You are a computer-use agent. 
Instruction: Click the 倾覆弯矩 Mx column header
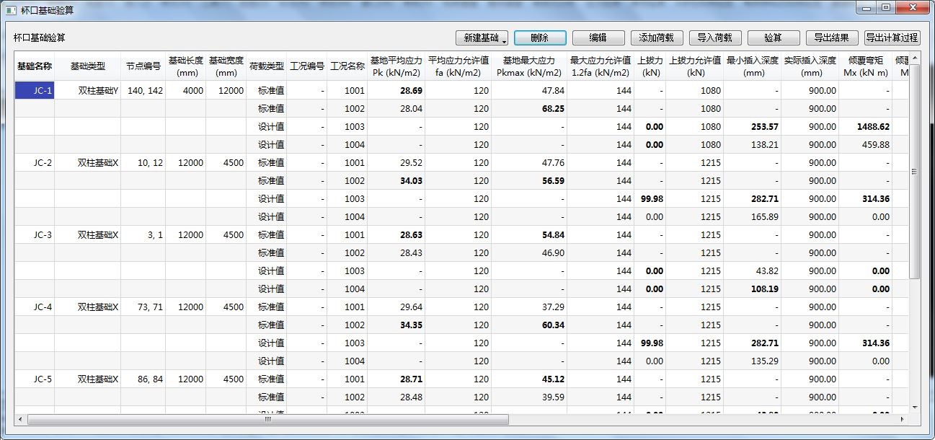click(x=865, y=66)
